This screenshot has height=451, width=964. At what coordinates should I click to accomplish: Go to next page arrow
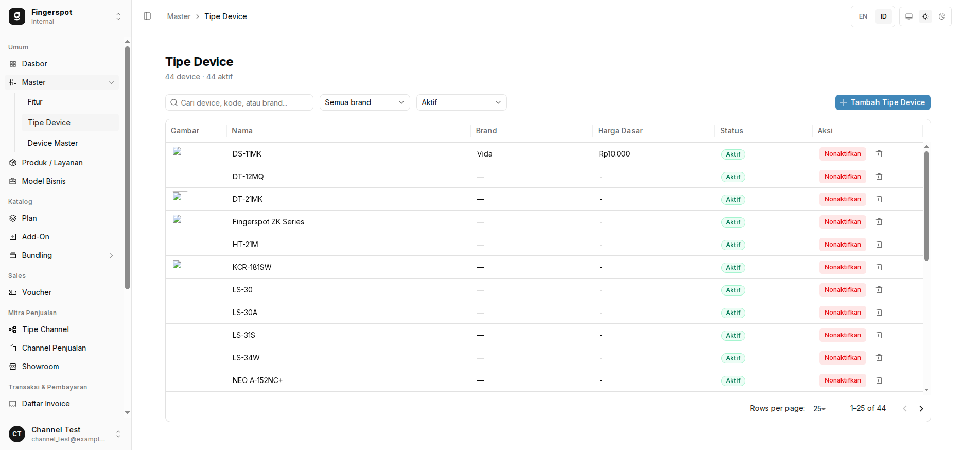pos(921,409)
